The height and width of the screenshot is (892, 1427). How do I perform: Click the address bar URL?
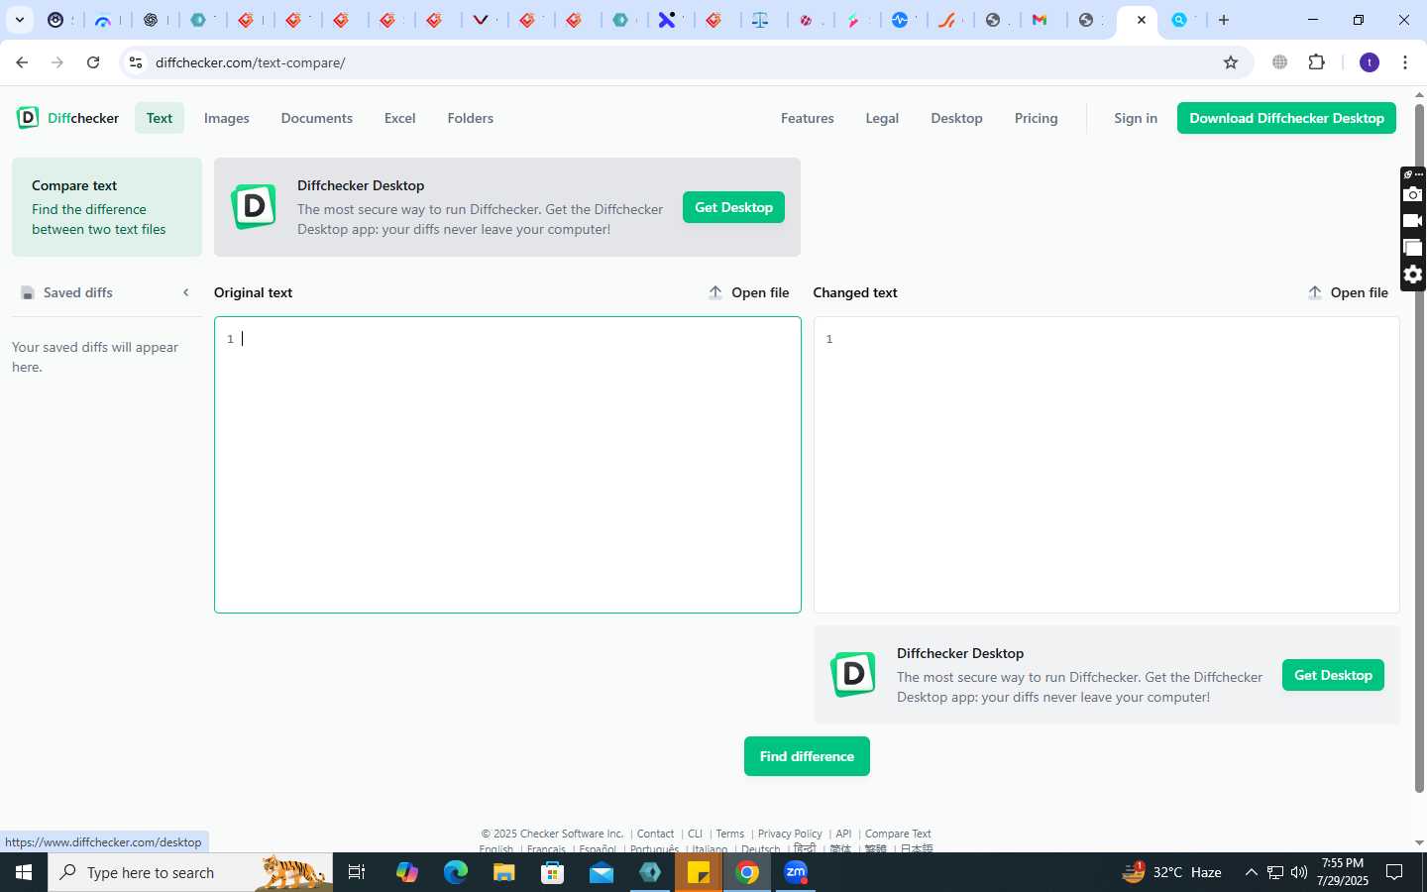(x=251, y=62)
